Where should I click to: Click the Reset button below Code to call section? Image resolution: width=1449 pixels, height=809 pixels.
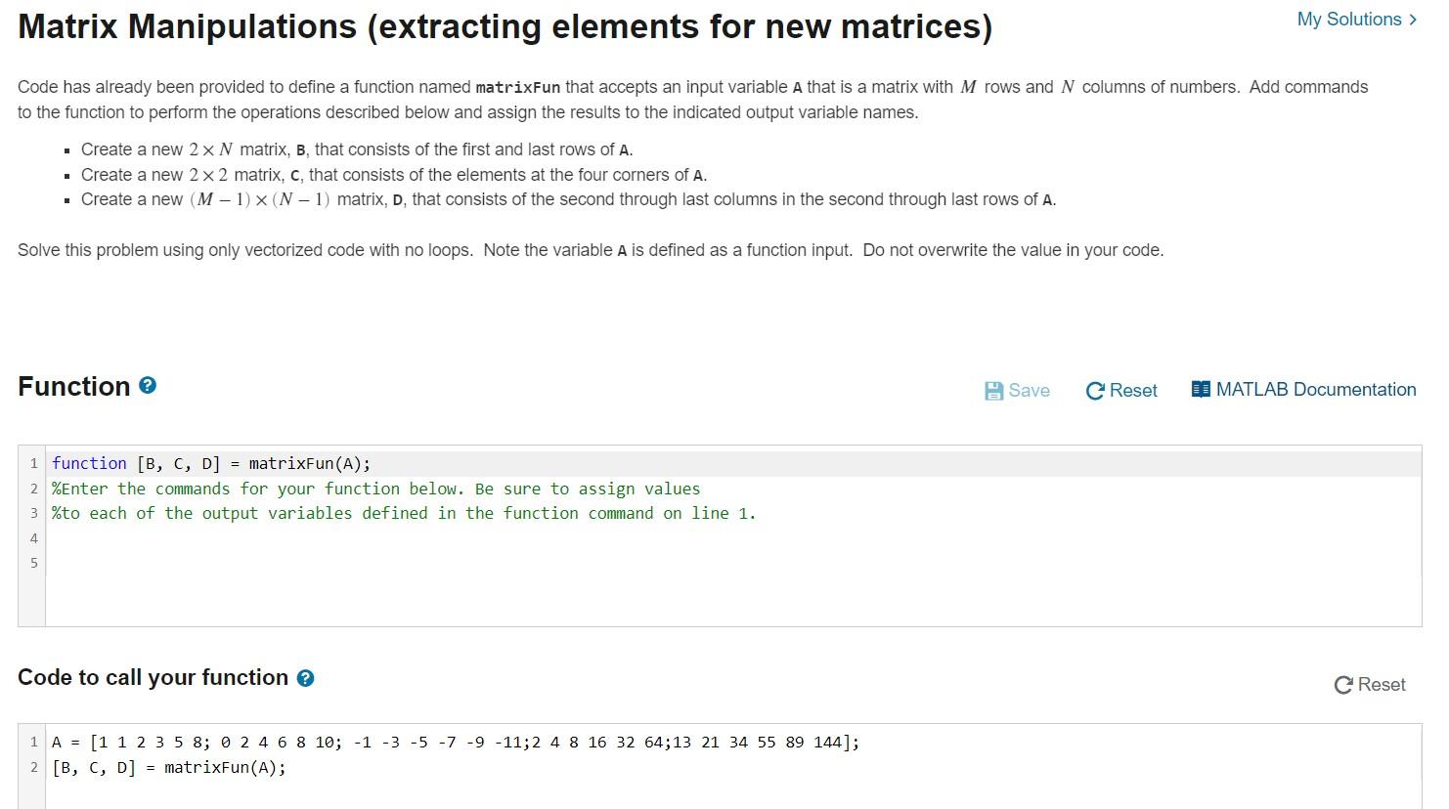tap(1369, 684)
